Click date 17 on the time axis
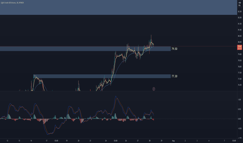This screenshot has height=143, width=243. point(46,141)
